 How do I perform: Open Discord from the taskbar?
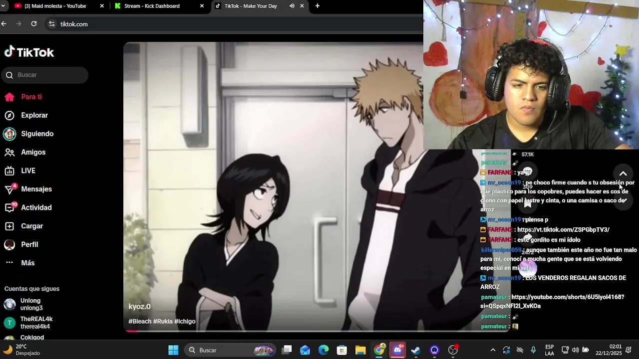pos(397,350)
